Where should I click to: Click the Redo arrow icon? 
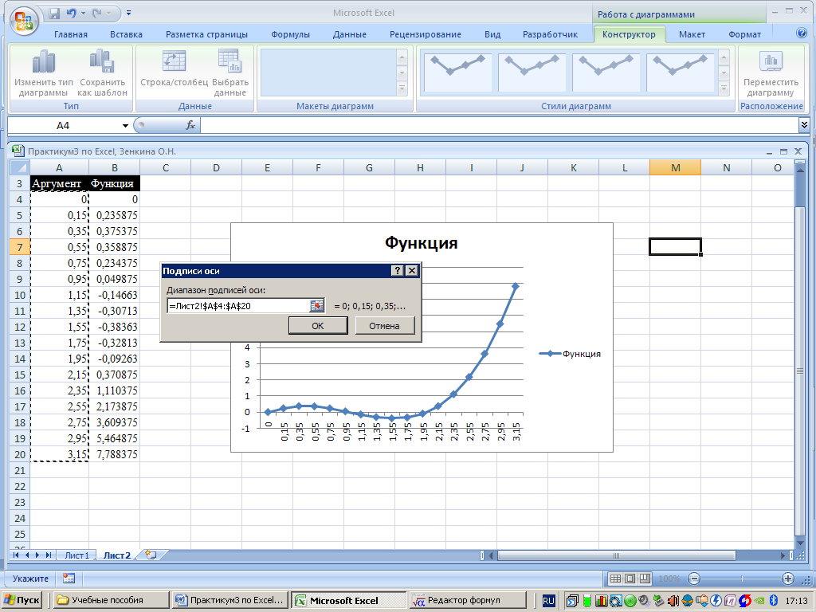click(x=96, y=14)
